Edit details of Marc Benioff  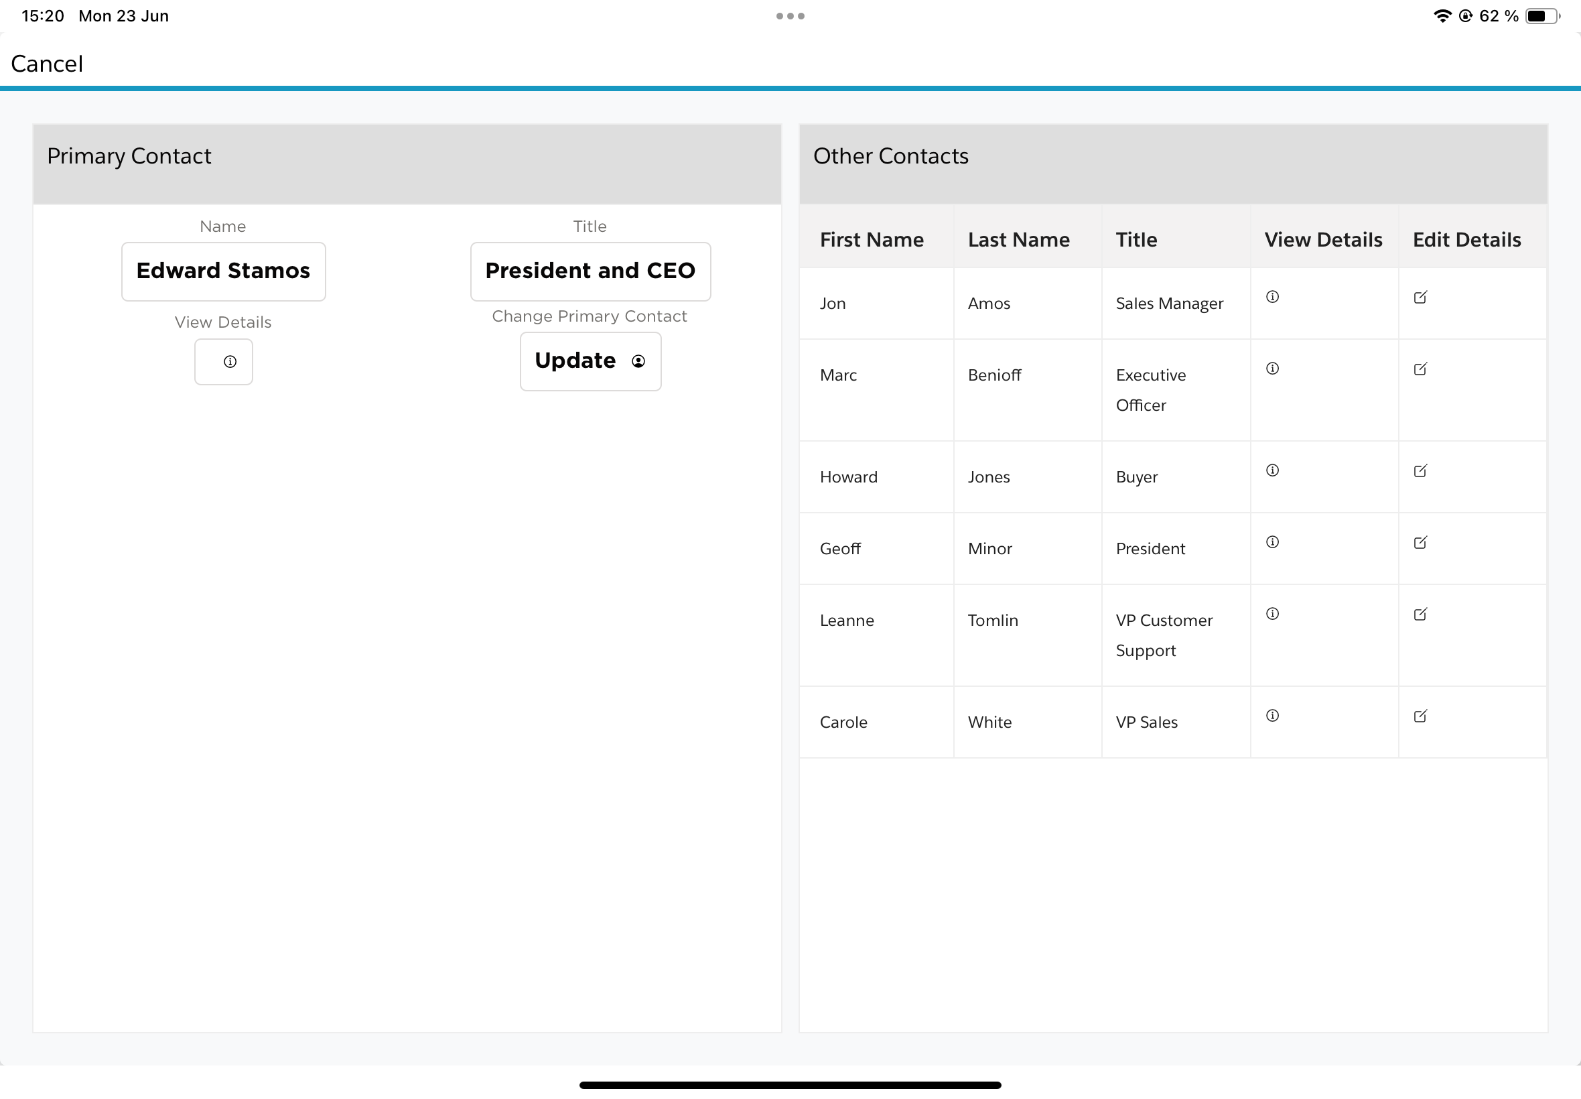tap(1420, 369)
